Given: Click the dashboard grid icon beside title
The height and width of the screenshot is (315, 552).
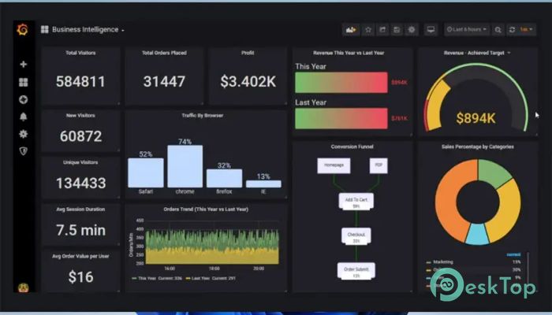Looking at the screenshot, I should pyautogui.click(x=45, y=30).
